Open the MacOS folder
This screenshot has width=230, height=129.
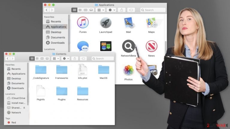coord(104,70)
